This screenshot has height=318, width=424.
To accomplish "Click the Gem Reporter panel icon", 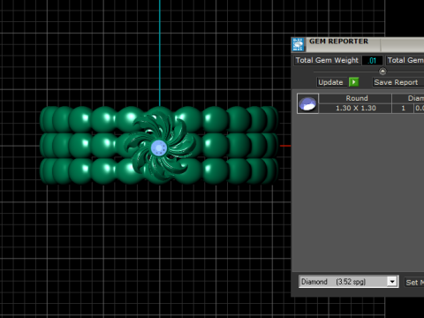I will click(x=298, y=45).
